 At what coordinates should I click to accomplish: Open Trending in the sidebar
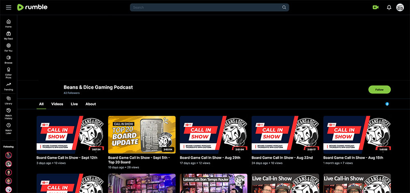(9, 87)
